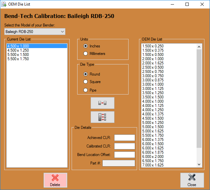Click the transfer all dies button
Screen dimensions: 210x190
(102, 117)
